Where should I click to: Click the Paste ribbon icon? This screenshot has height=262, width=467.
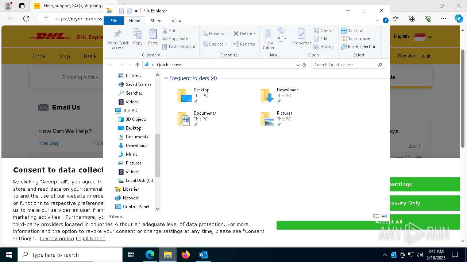pyautogui.click(x=153, y=37)
